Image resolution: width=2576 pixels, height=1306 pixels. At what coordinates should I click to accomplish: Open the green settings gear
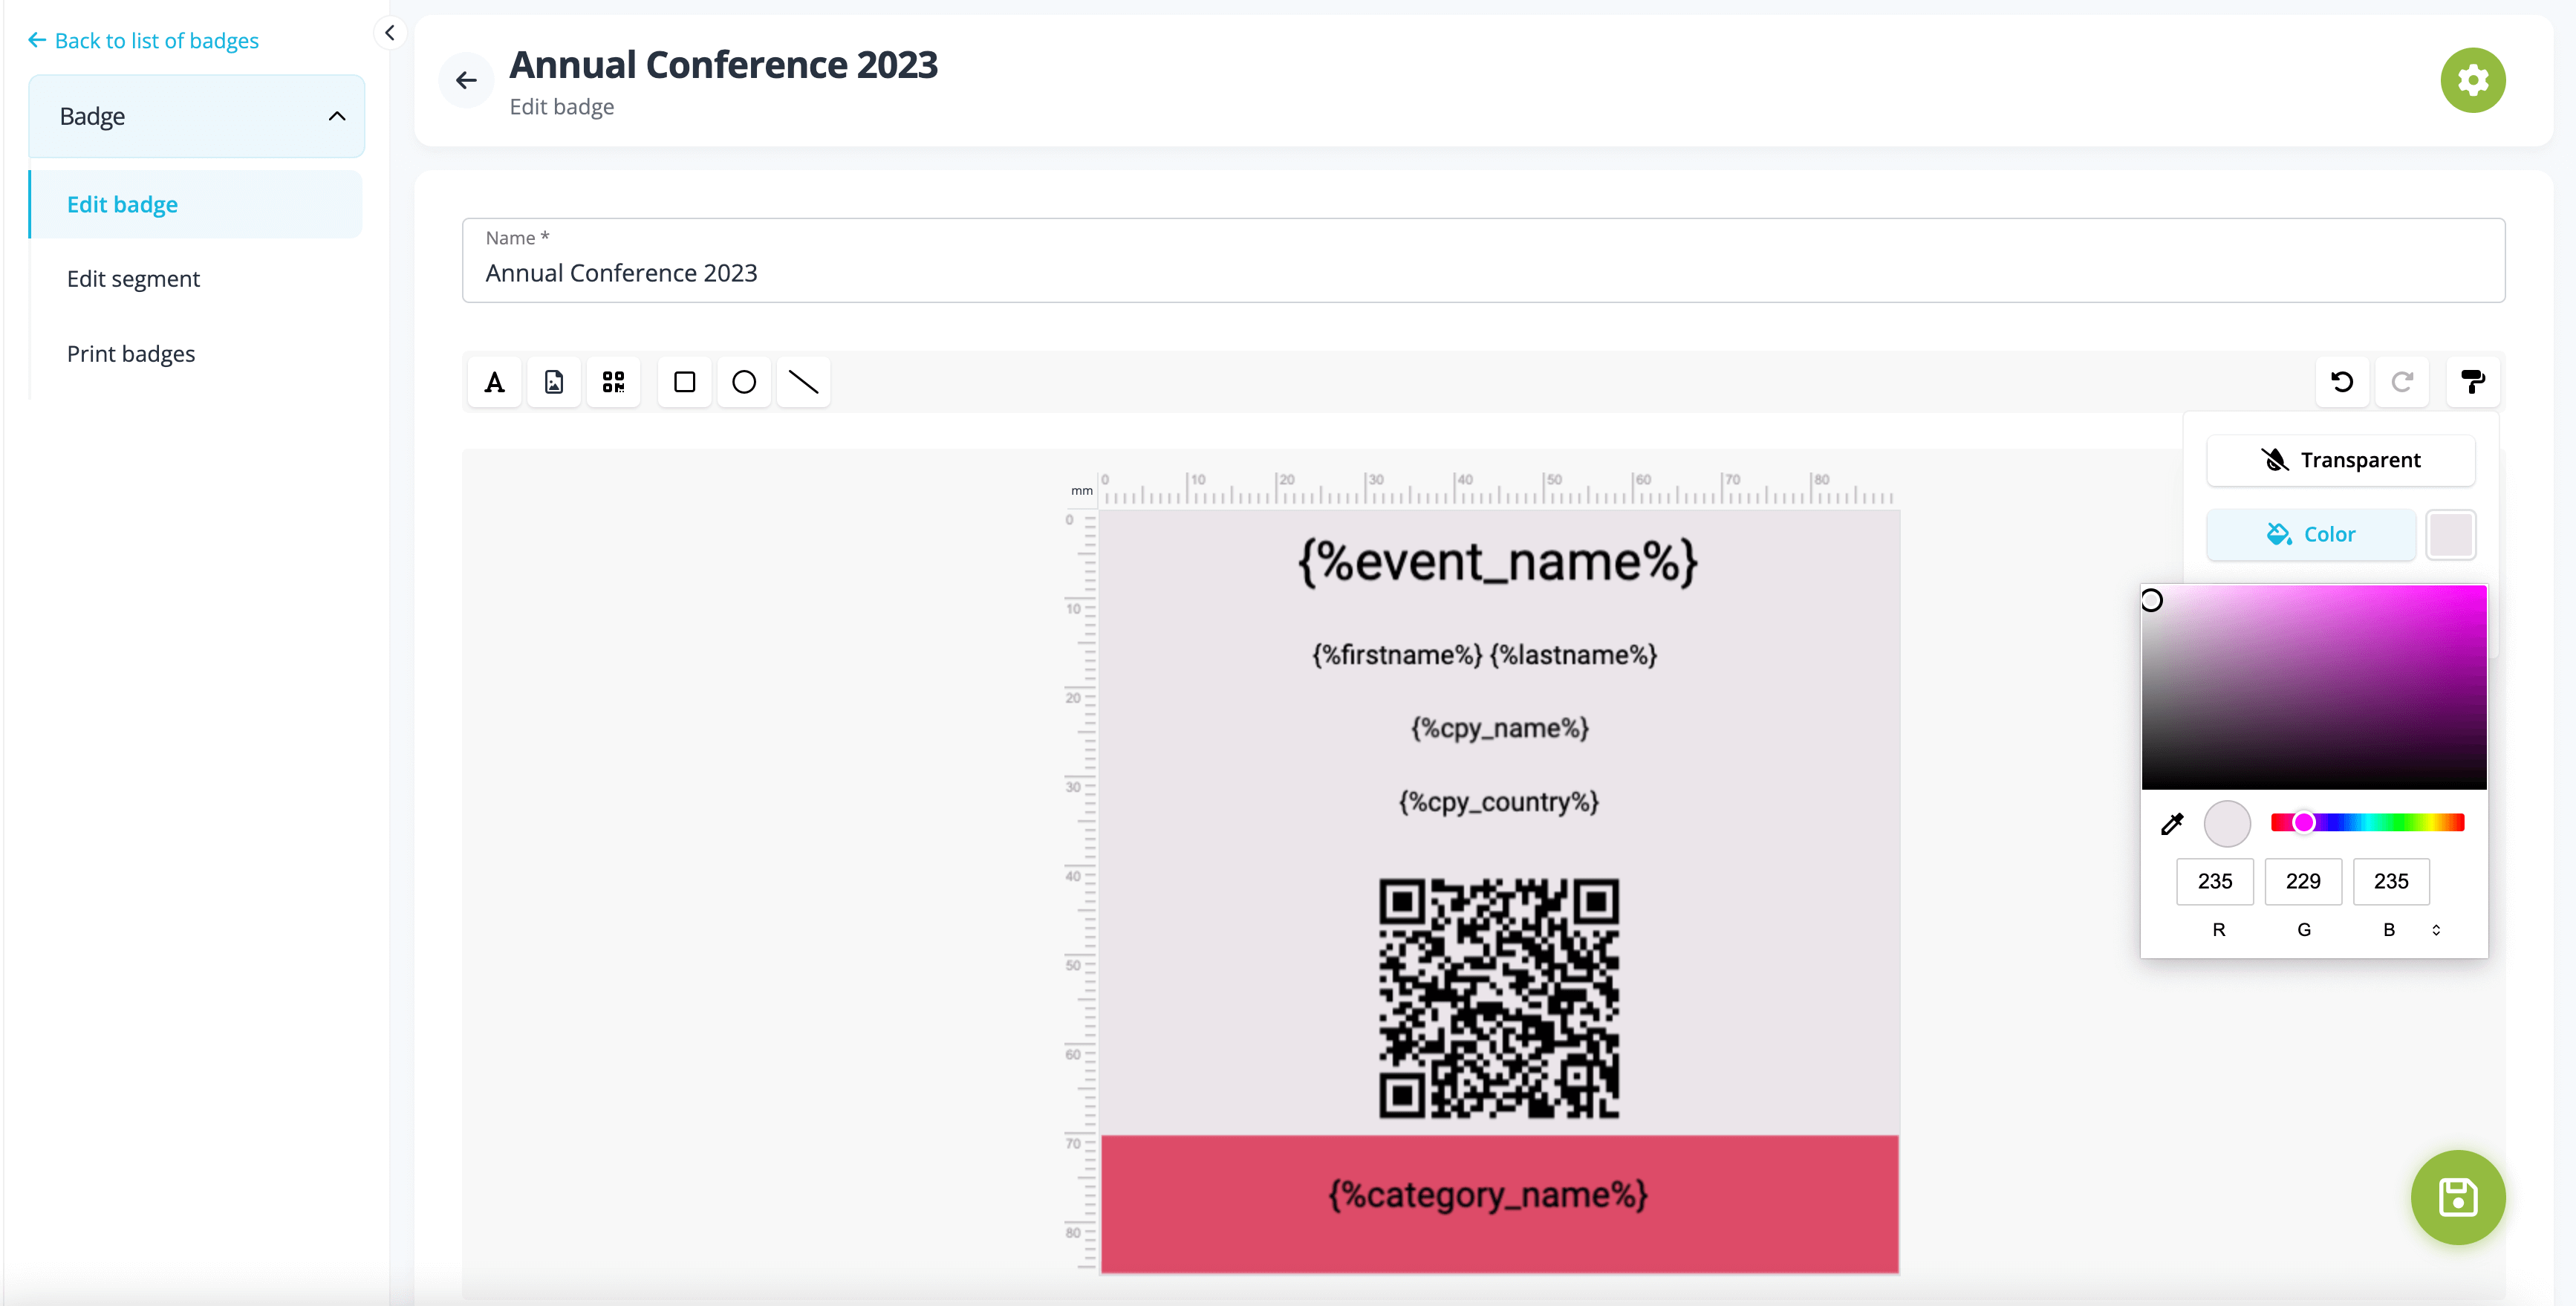(2472, 80)
